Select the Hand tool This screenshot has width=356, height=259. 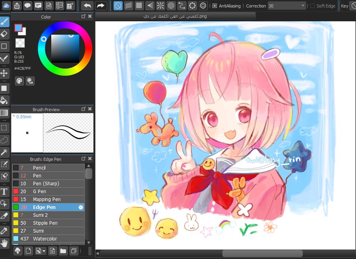(4, 243)
